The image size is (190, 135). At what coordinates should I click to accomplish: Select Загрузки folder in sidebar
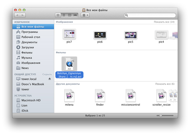(28, 47)
